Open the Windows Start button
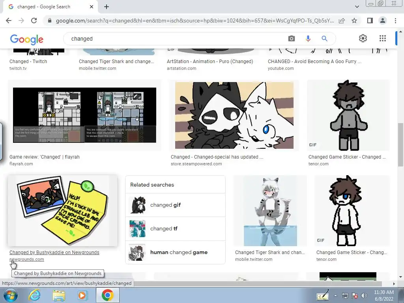404x303 pixels. tap(10, 295)
